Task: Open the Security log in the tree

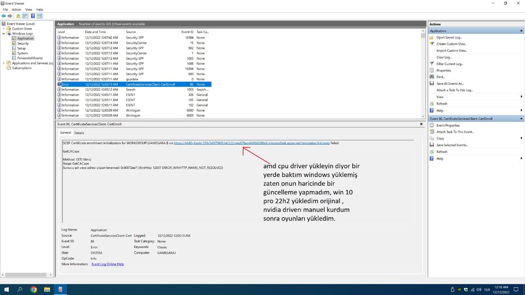Action: 23,43
